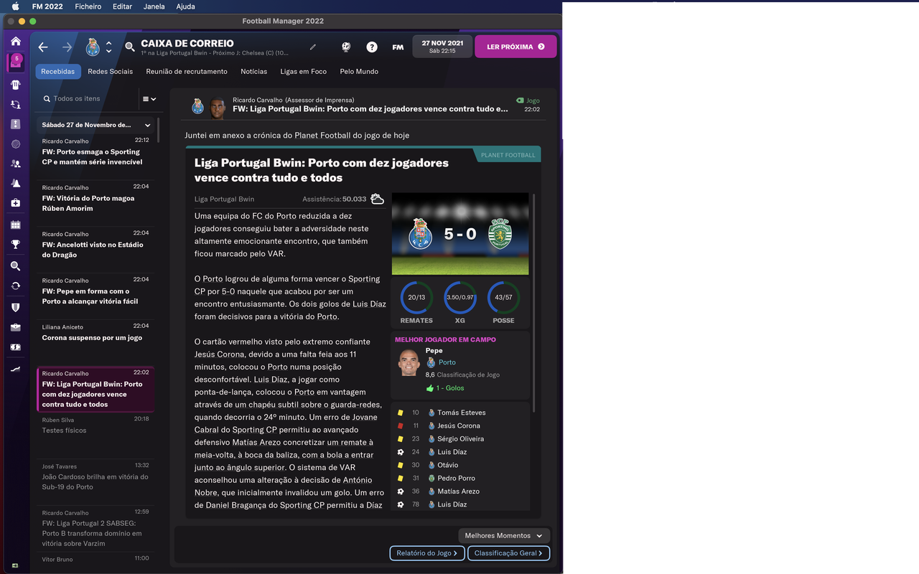Open the Medical Centre first-aid icon
Screen dimensions: 919x574
coord(16,204)
